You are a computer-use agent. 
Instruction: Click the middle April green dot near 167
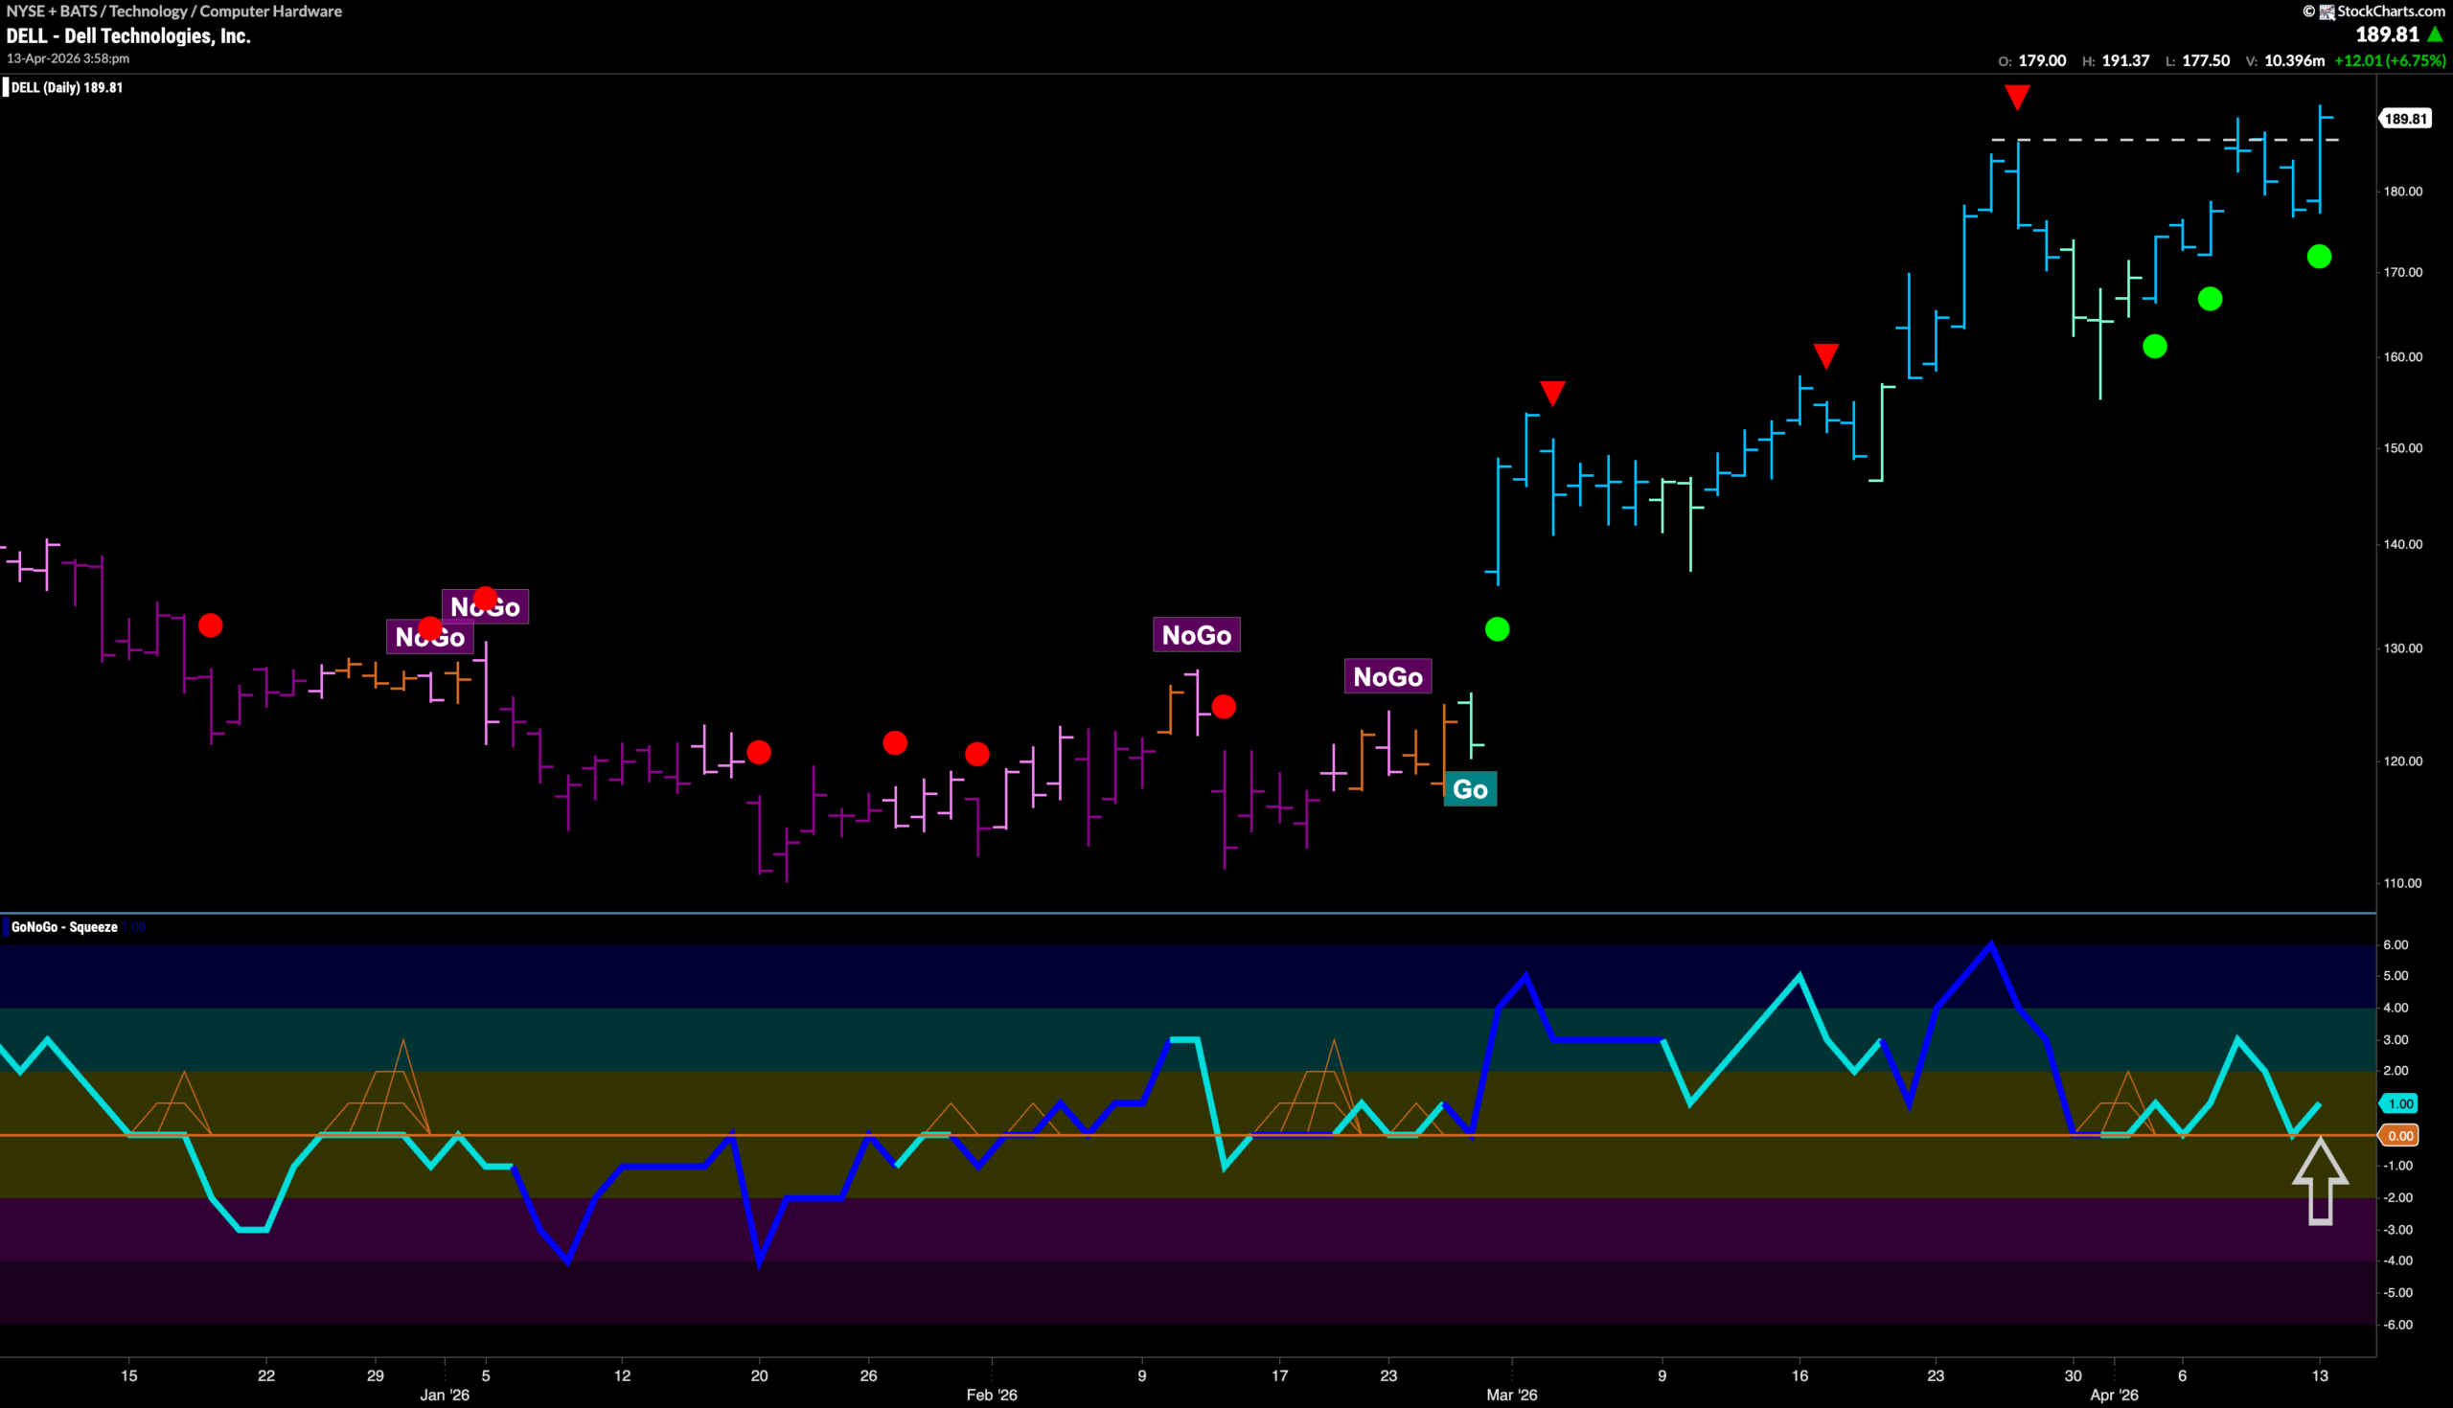pyautogui.click(x=2210, y=299)
